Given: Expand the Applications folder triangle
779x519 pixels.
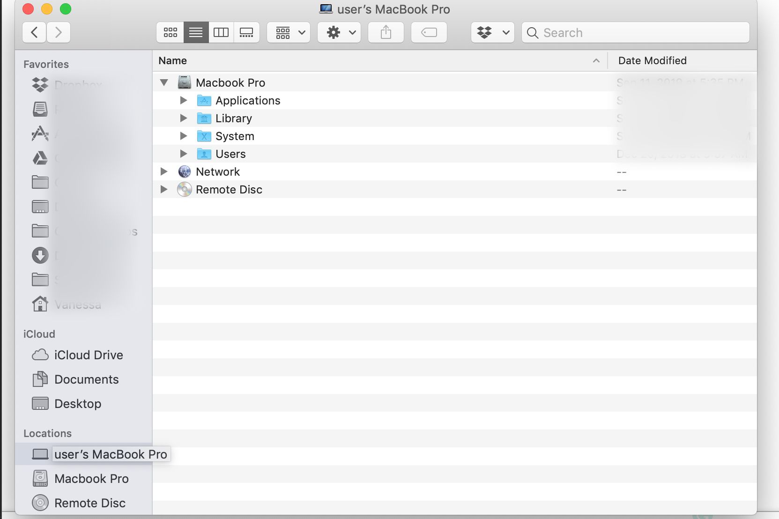Looking at the screenshot, I should 184,100.
